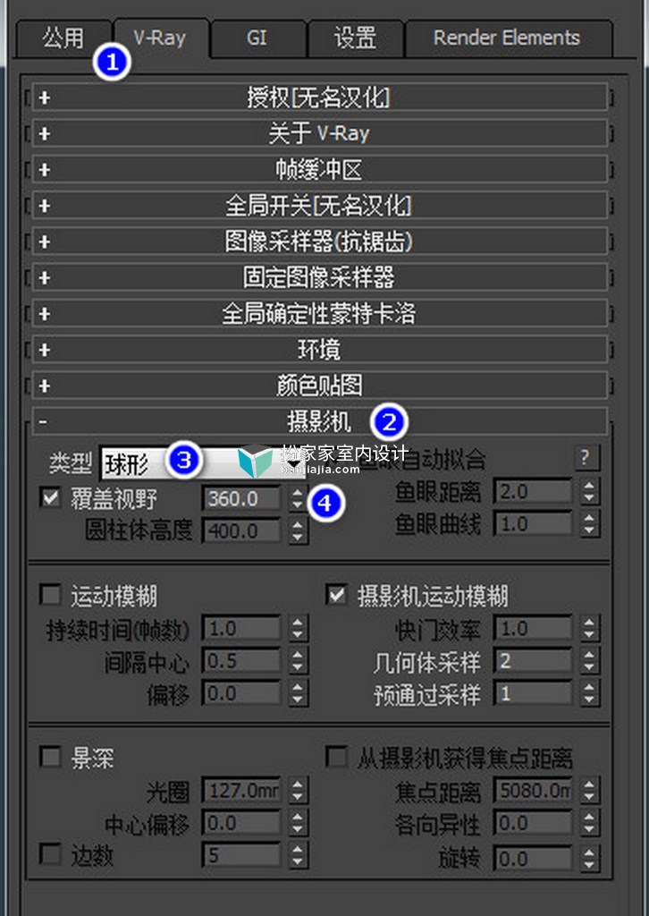Viewport: 649px width, 916px height.
Task: Click the 偏移 spinner arrows
Action: [299, 694]
